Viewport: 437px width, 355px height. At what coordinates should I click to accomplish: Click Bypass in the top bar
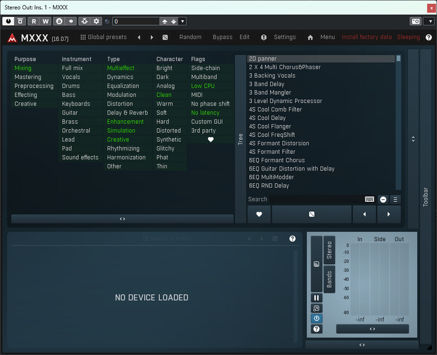point(222,37)
